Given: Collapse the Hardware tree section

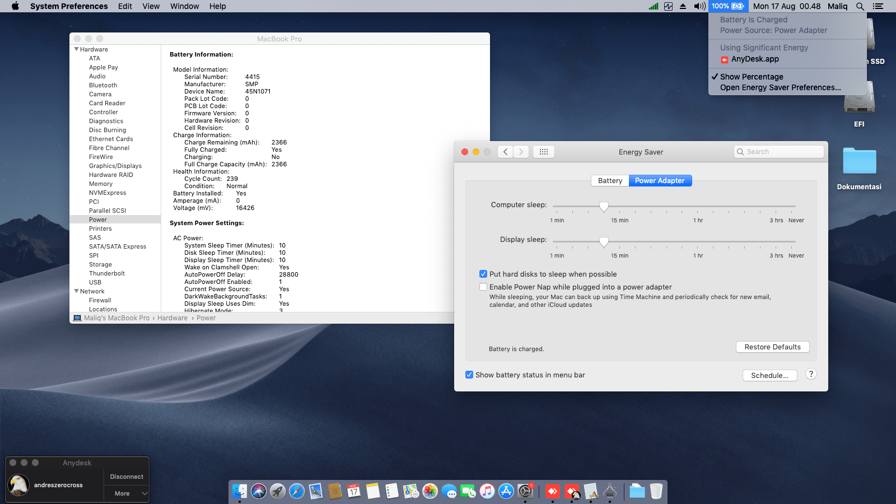Looking at the screenshot, I should [76, 49].
